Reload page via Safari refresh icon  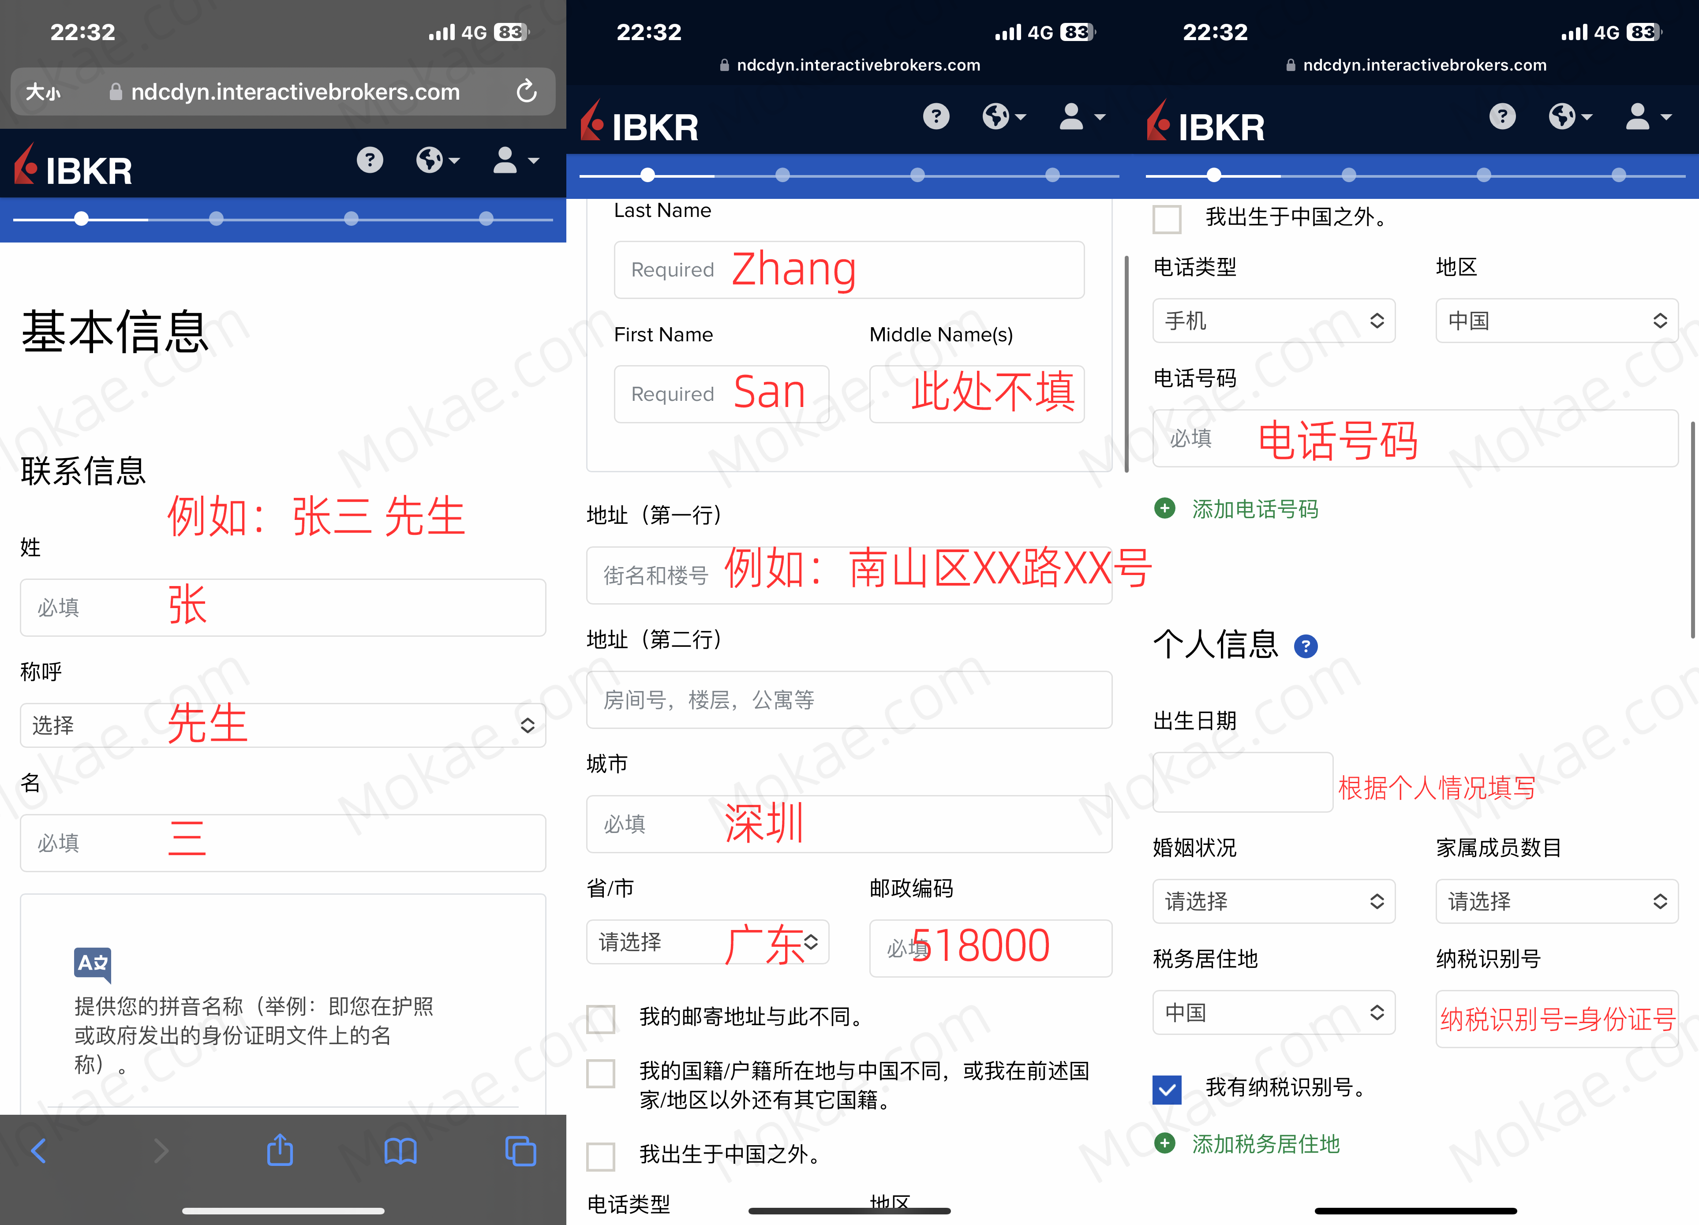(527, 91)
